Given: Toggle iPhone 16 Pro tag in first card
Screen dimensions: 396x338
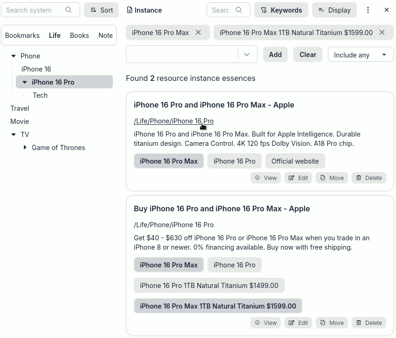Looking at the screenshot, I should (234, 161).
